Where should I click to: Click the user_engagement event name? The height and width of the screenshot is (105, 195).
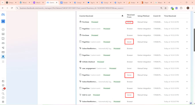(x=89, y=68)
